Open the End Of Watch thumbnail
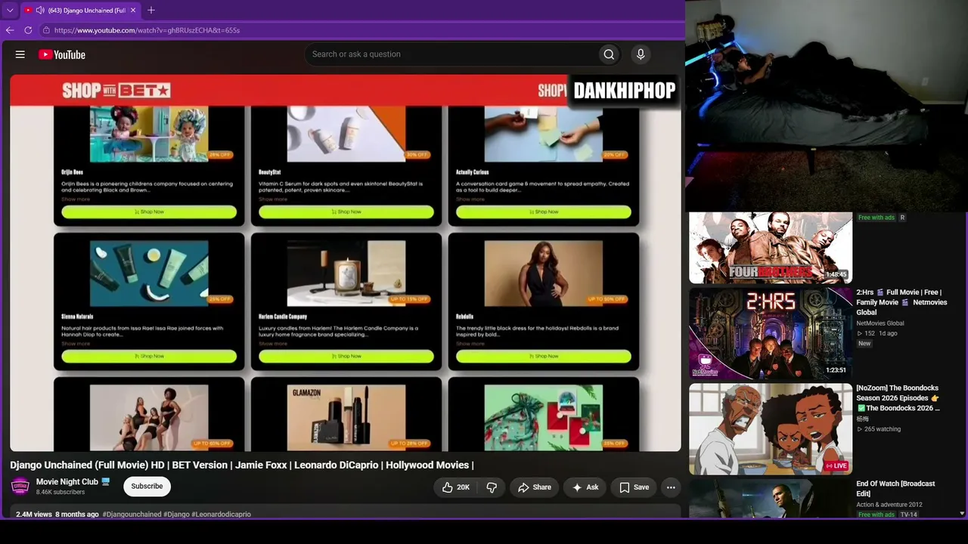This screenshot has height=544, width=968. 771,499
